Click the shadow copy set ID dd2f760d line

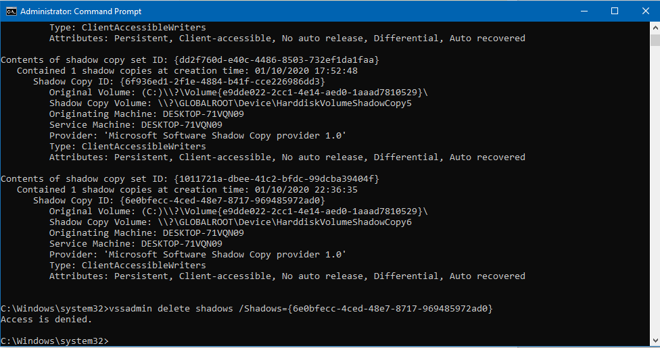tap(190, 59)
